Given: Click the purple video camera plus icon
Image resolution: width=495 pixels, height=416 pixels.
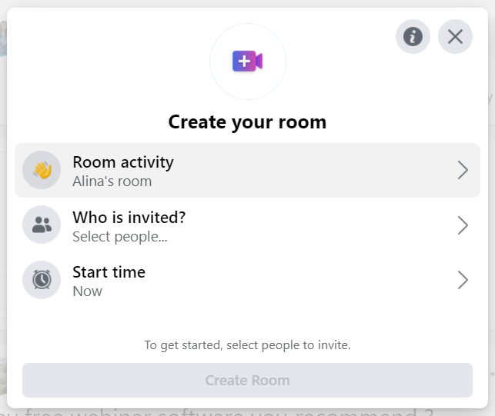Looking at the screenshot, I should (x=248, y=62).
